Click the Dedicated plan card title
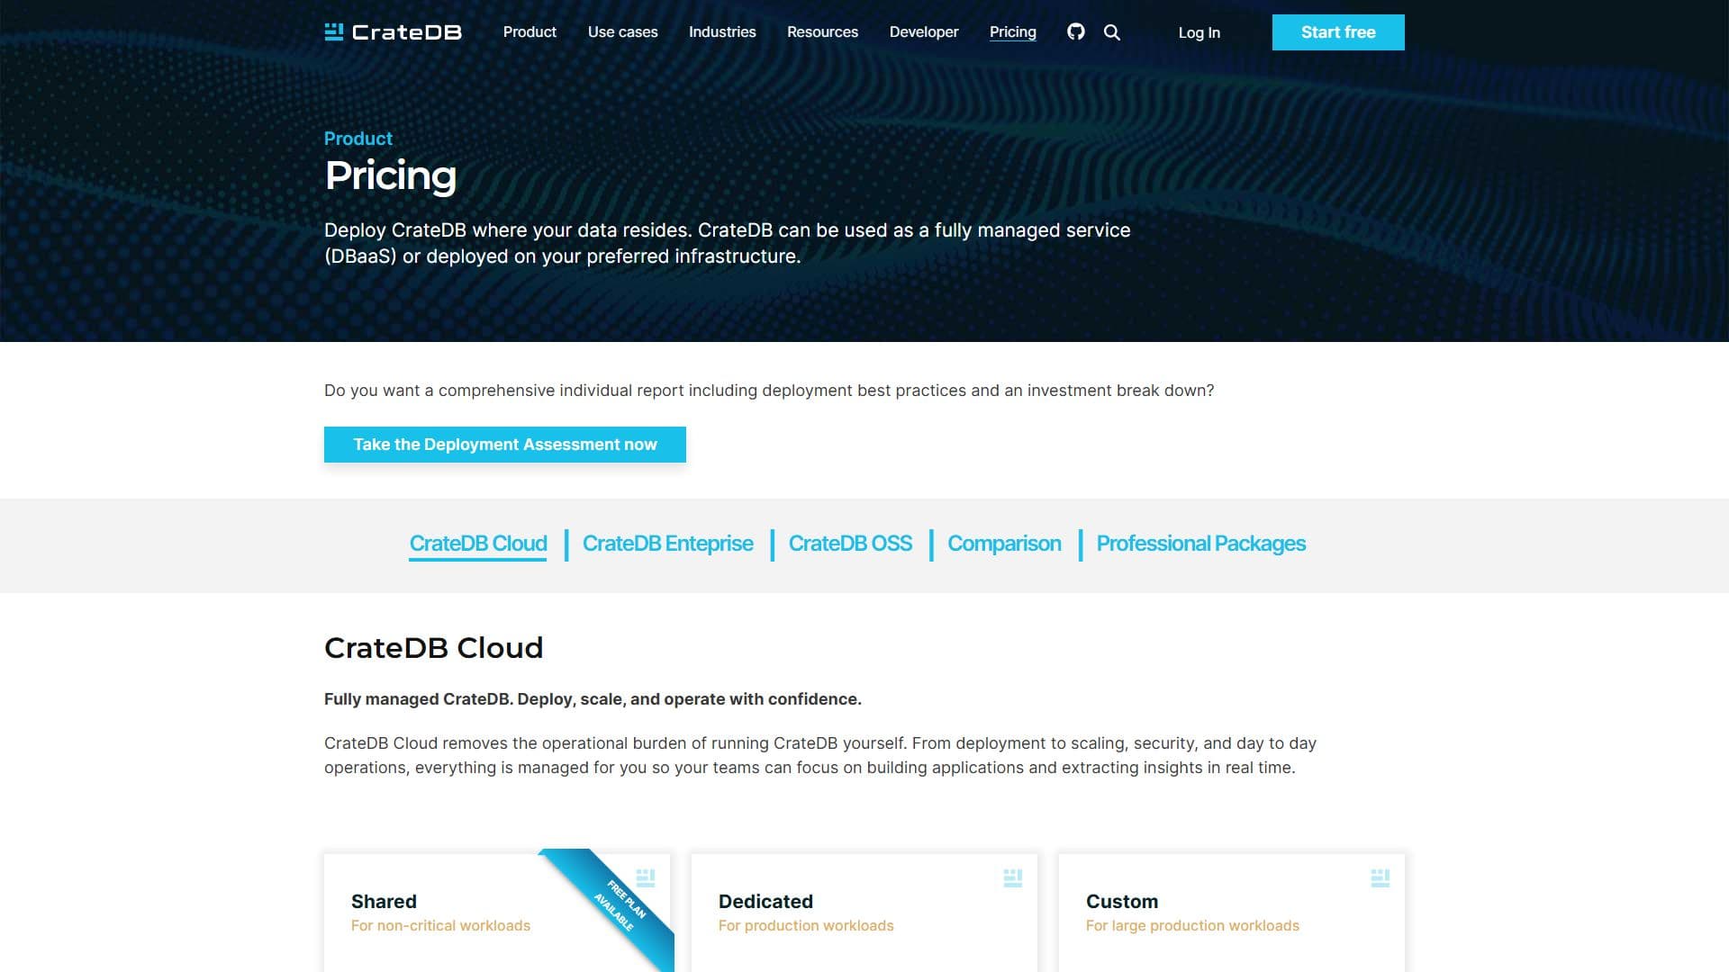This screenshot has height=972, width=1729. (765, 902)
